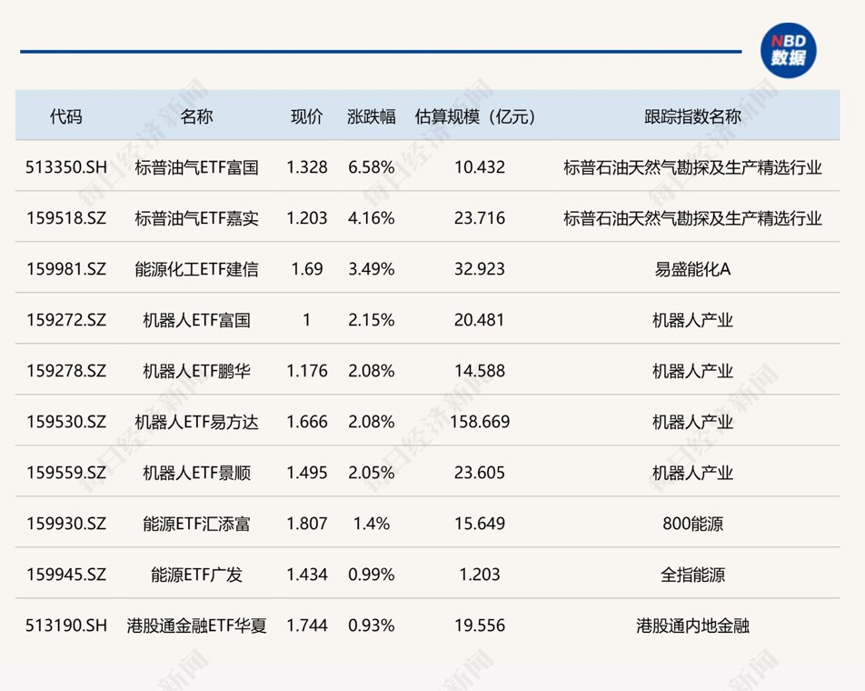Click the 跟踪指数名称 column header
Viewport: 865px width, 691px height.
[692, 116]
